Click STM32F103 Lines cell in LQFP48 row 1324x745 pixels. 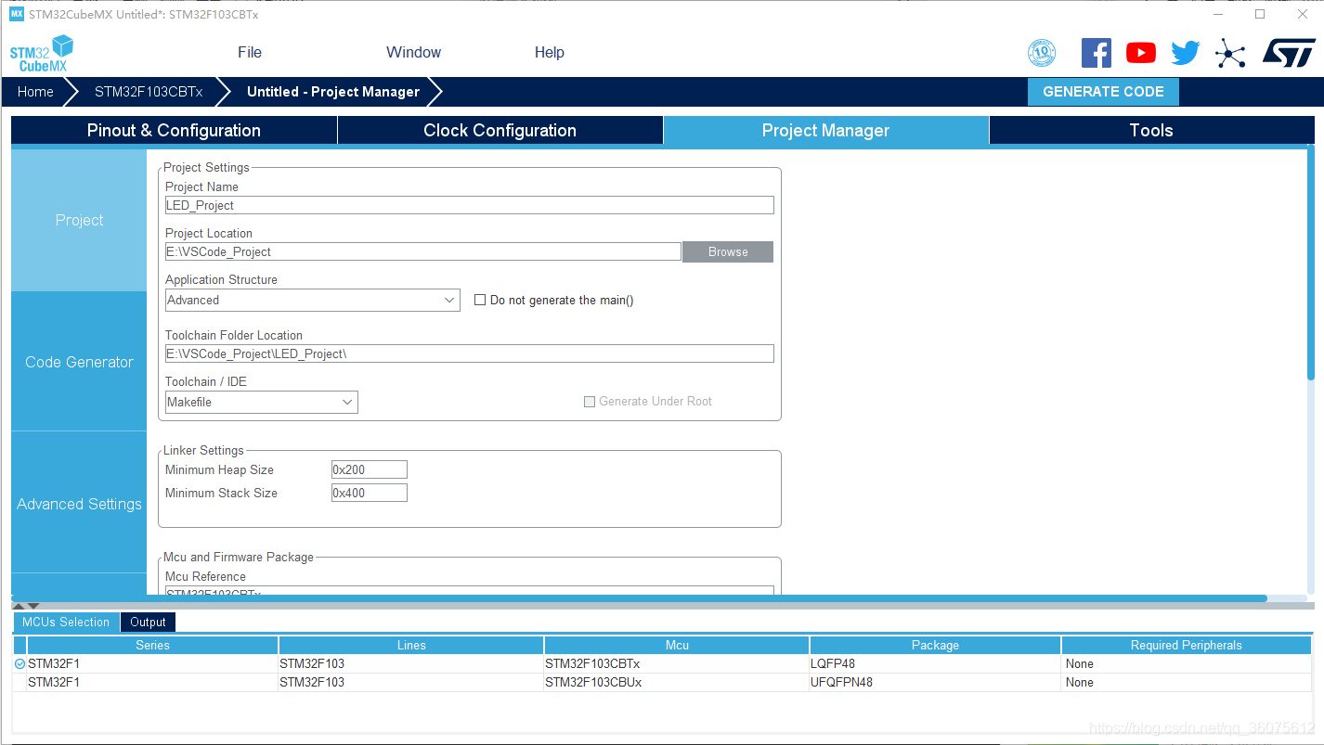[411, 663]
